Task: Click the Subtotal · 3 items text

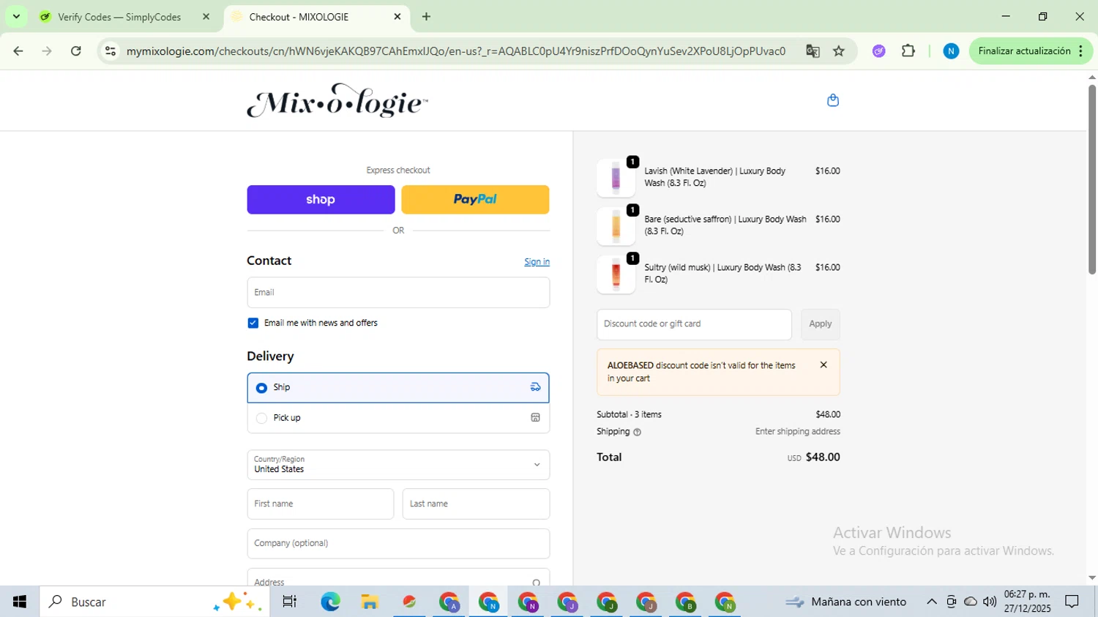Action: (x=629, y=415)
